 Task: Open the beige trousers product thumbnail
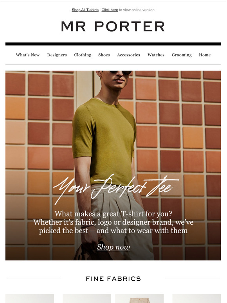pos(139,299)
